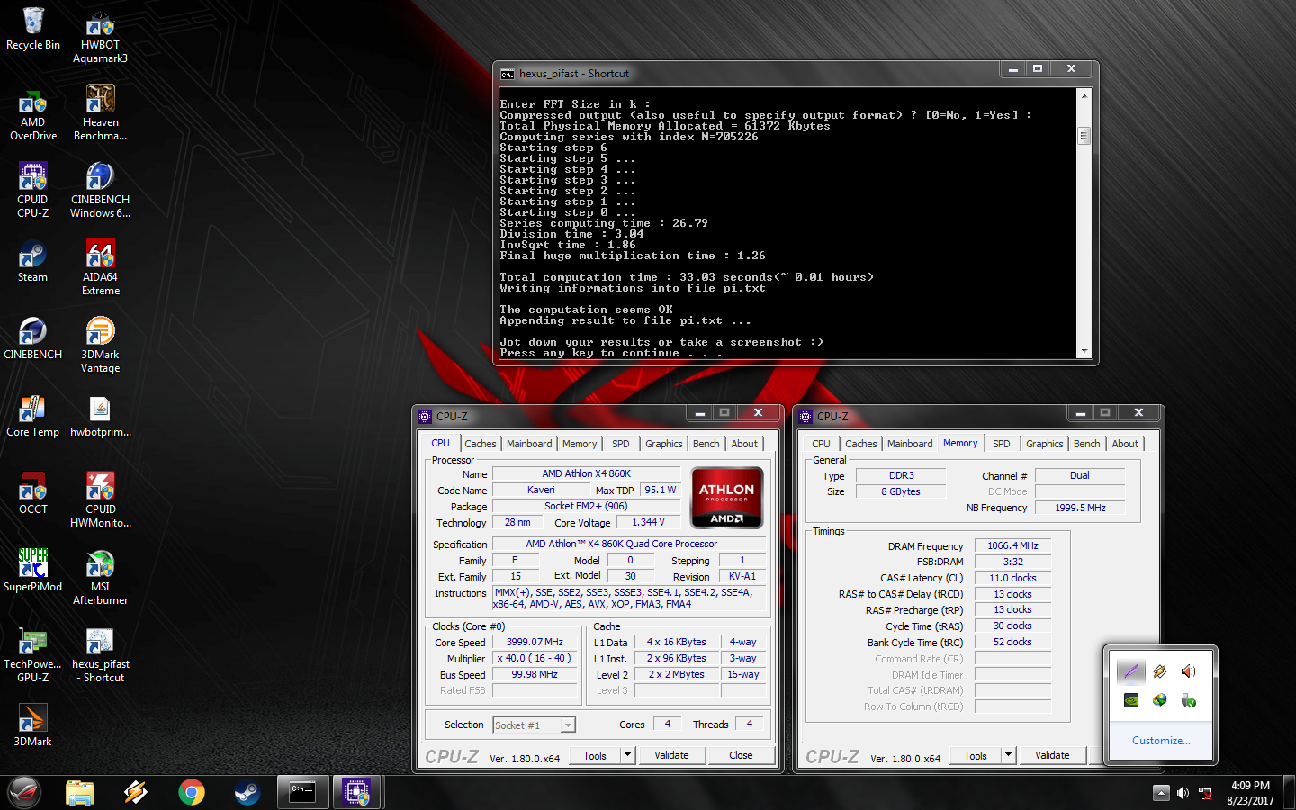This screenshot has width=1296, height=810.
Task: Switch to the command prompt taskbar button
Action: coord(302,792)
